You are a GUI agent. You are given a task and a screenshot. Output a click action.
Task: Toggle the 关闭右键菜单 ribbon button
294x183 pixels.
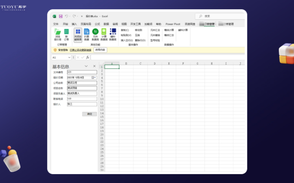pos(78,35)
